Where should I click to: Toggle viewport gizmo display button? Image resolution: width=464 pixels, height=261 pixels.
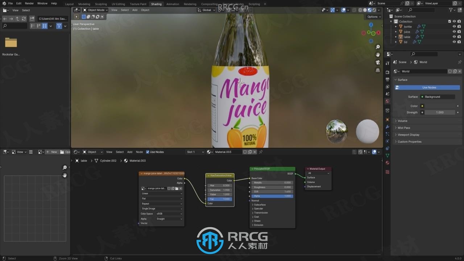(332, 10)
